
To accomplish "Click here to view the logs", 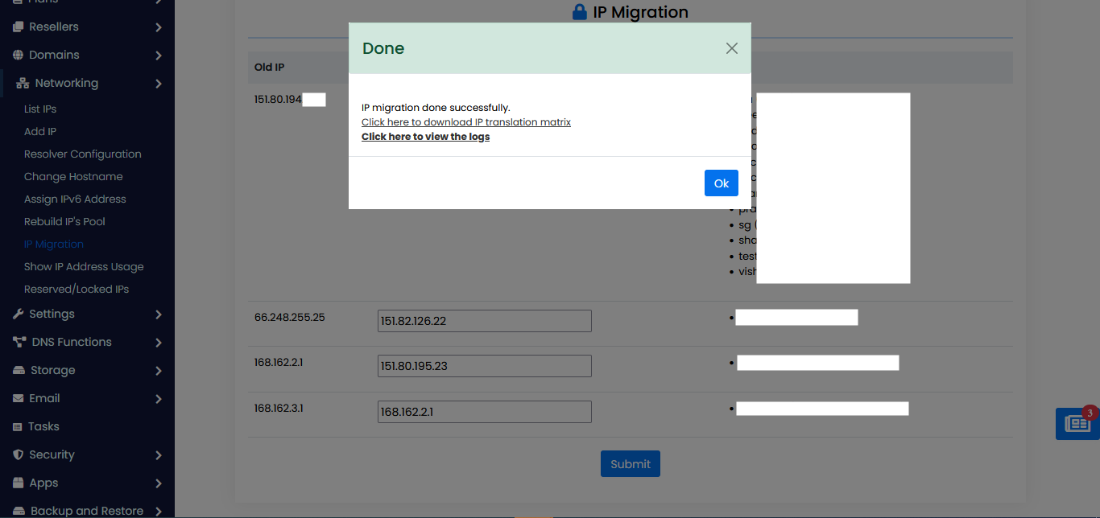I will coord(425,137).
